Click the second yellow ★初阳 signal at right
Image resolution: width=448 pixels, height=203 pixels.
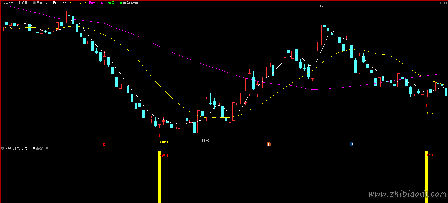430,113
